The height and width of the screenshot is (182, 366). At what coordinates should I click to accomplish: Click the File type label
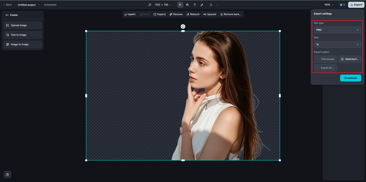(319, 23)
